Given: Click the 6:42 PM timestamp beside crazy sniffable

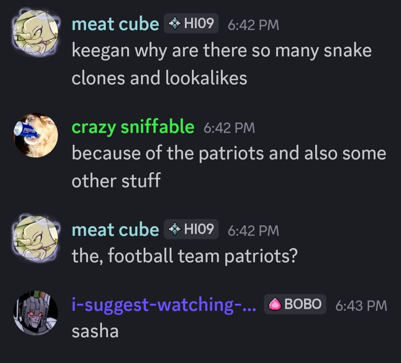Looking at the screenshot, I should 229,128.
